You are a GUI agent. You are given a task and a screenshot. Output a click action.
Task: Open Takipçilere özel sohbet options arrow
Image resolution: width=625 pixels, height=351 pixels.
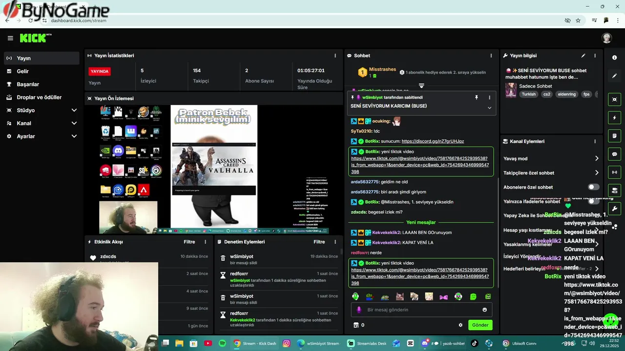coord(597,173)
